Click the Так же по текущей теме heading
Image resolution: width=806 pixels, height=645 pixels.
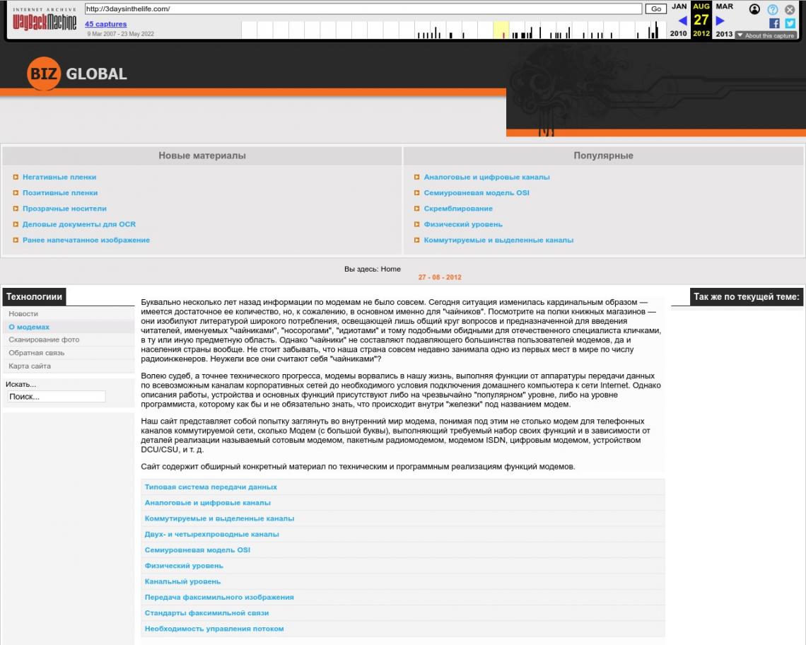pos(747,297)
